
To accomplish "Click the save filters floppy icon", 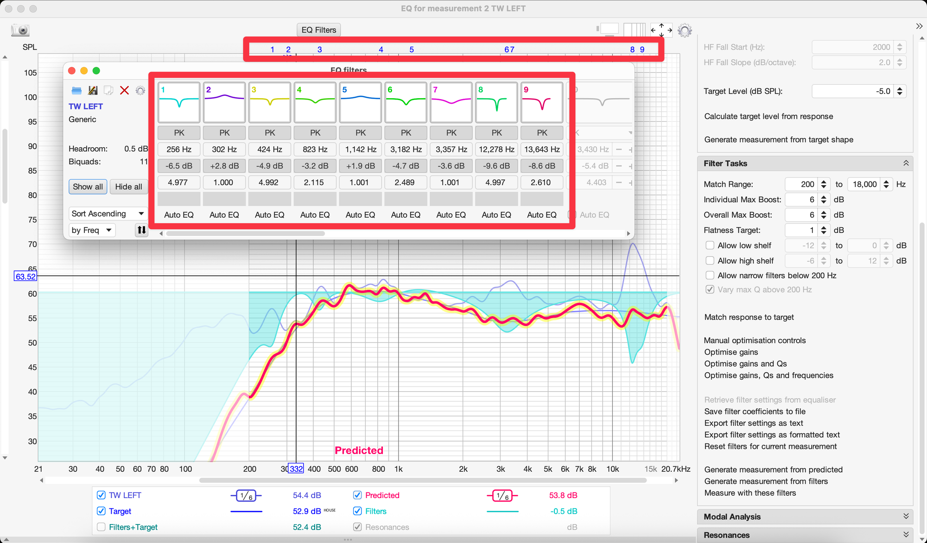I will click(x=93, y=90).
